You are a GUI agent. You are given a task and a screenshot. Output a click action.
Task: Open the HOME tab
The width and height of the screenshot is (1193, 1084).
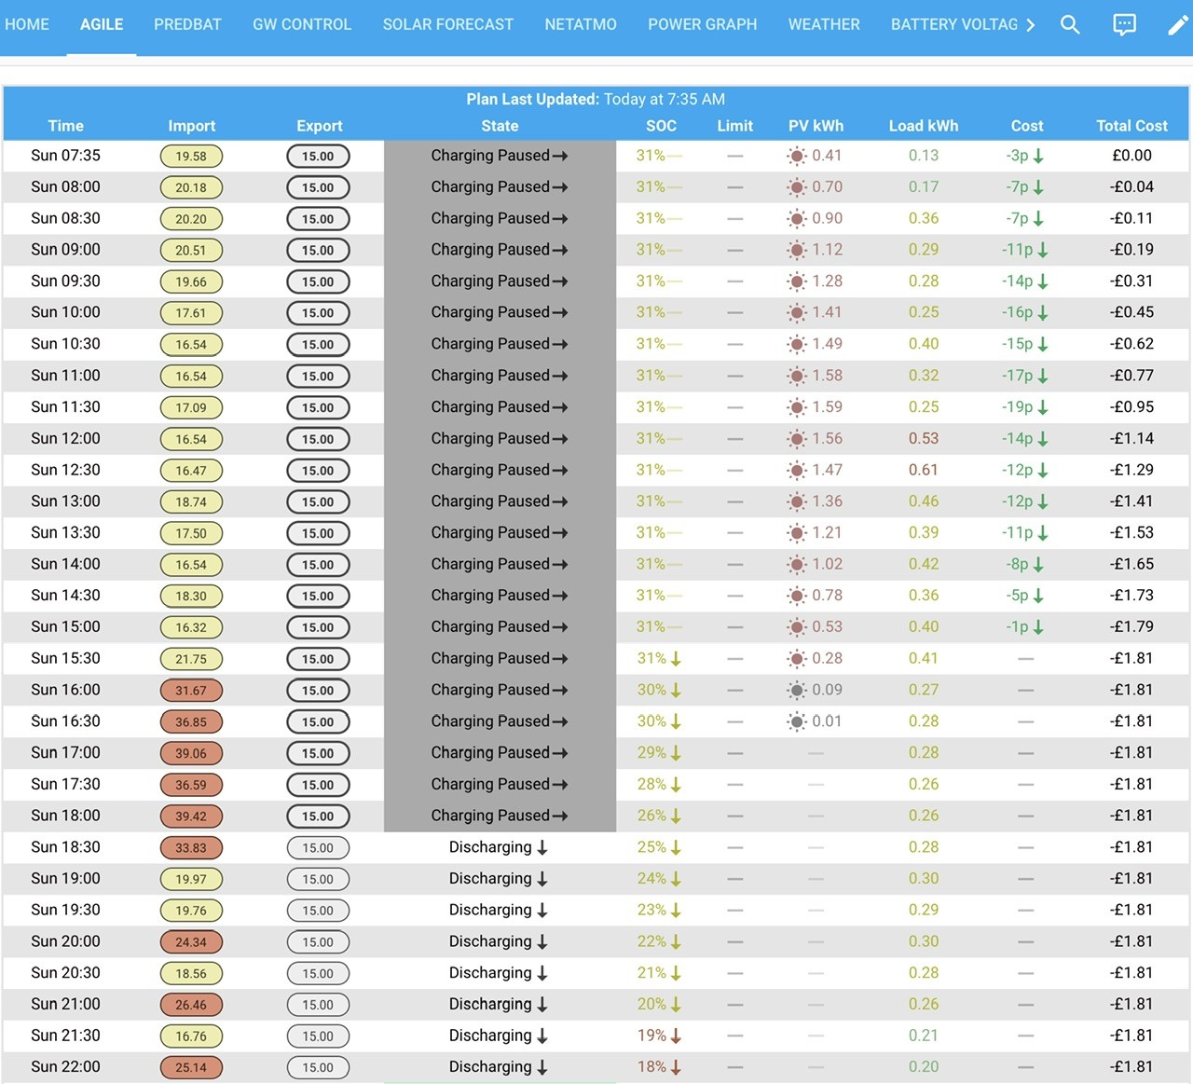(x=27, y=24)
